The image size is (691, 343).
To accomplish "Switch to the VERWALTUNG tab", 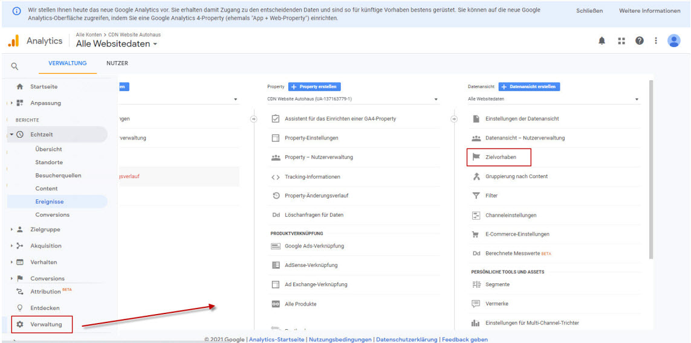I will (x=68, y=63).
